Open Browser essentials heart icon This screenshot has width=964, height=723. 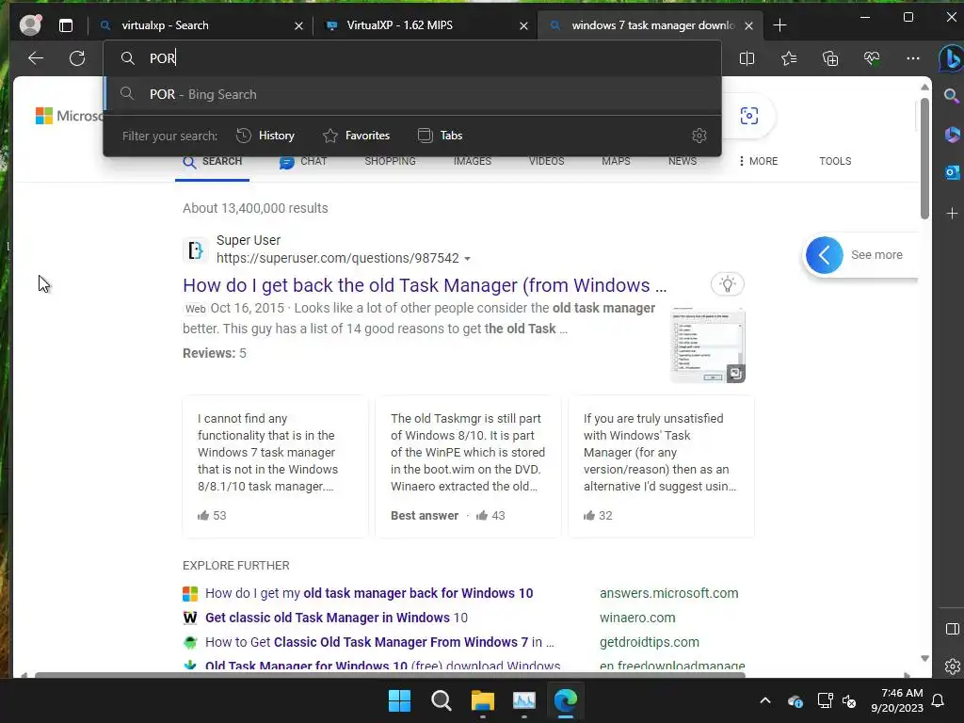tap(872, 58)
